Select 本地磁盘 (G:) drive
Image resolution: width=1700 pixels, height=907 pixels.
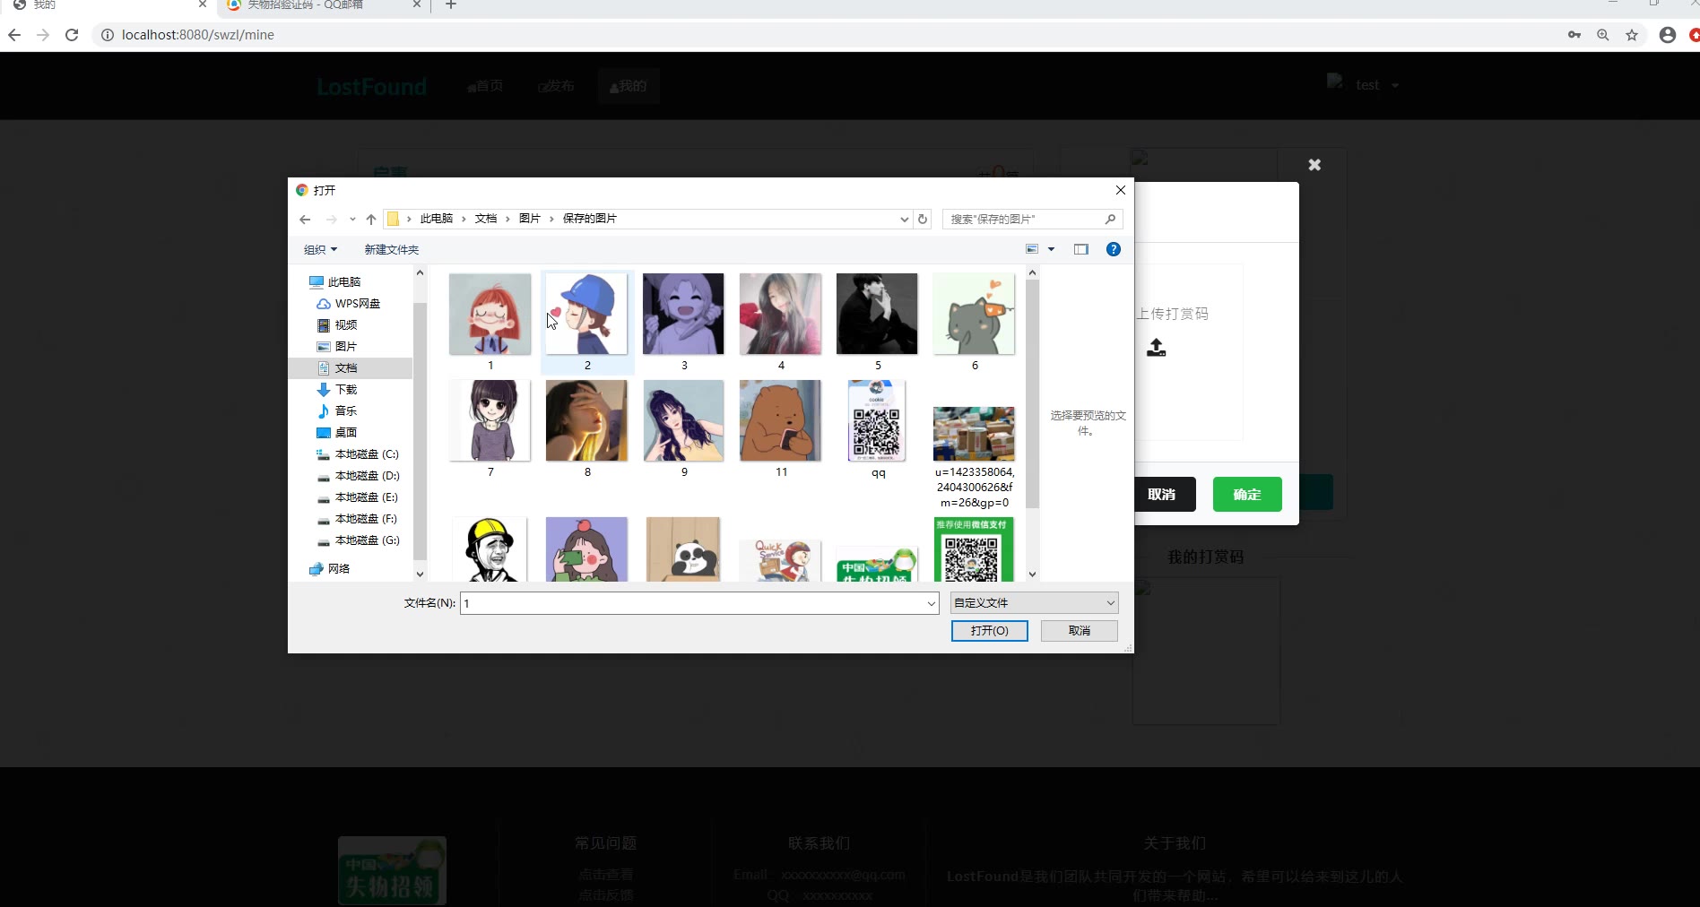click(x=358, y=540)
